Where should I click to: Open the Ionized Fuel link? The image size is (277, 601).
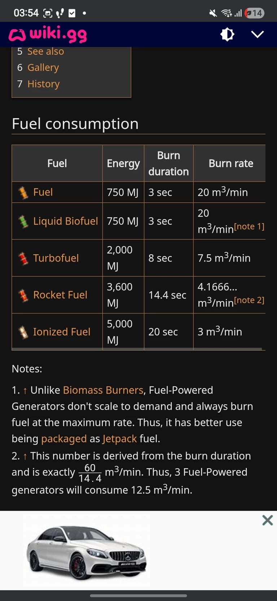pyautogui.click(x=62, y=332)
